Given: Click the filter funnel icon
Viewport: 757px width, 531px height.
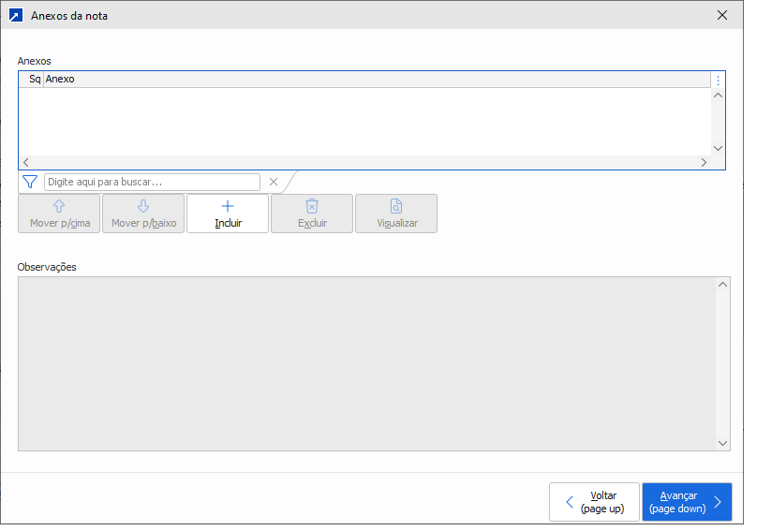Looking at the screenshot, I should click(29, 182).
